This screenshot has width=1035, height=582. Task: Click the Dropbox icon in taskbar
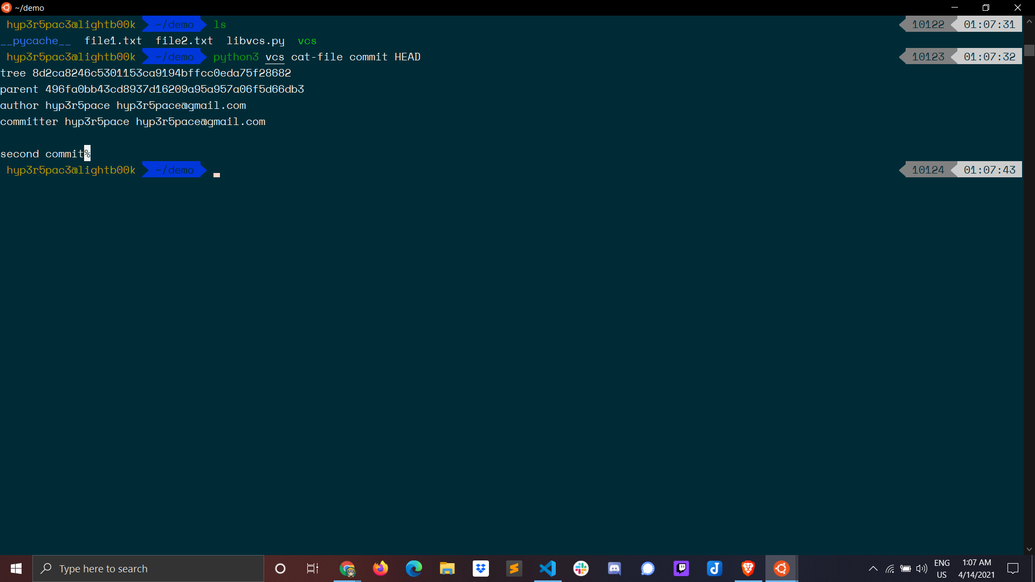click(x=480, y=568)
